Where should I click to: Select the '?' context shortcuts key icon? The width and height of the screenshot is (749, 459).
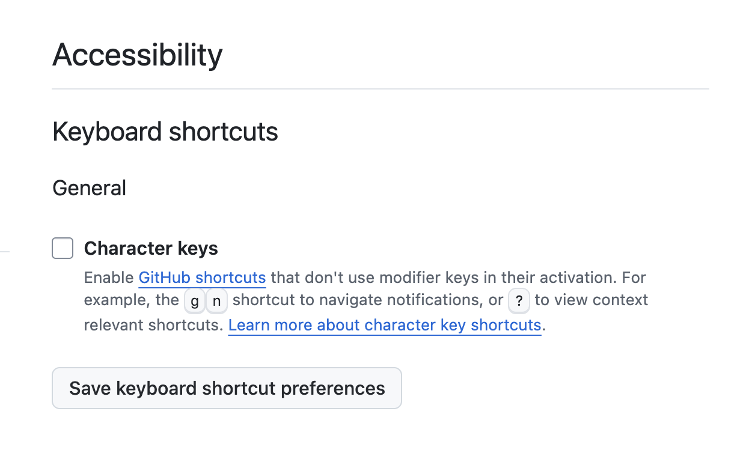pyautogui.click(x=519, y=300)
